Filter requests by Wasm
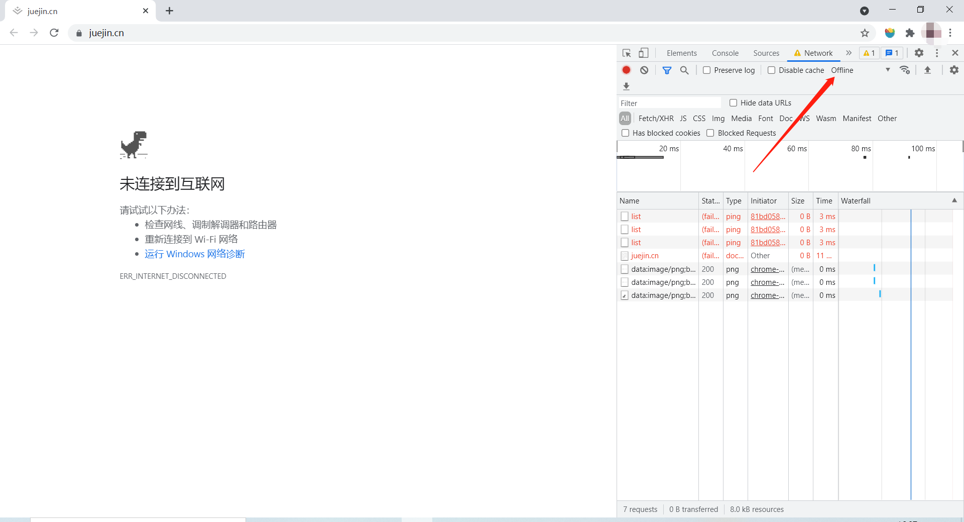This screenshot has width=964, height=522. pyautogui.click(x=826, y=119)
